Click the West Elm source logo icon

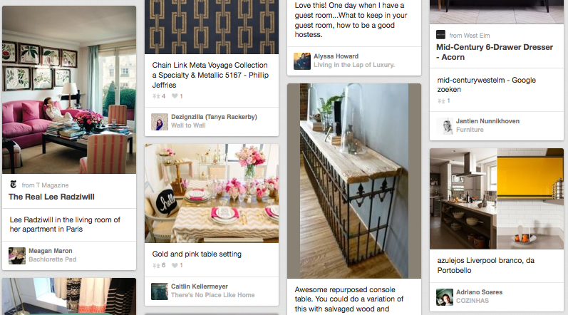[440, 35]
